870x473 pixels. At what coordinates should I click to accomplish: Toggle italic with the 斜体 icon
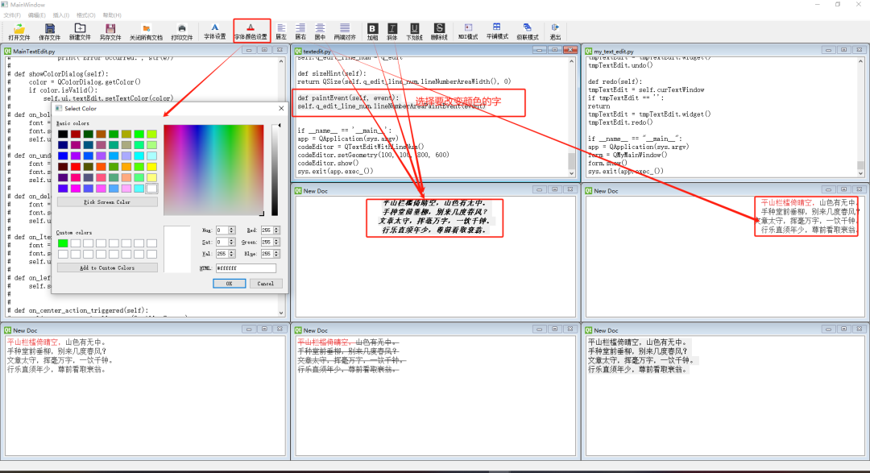[391, 31]
